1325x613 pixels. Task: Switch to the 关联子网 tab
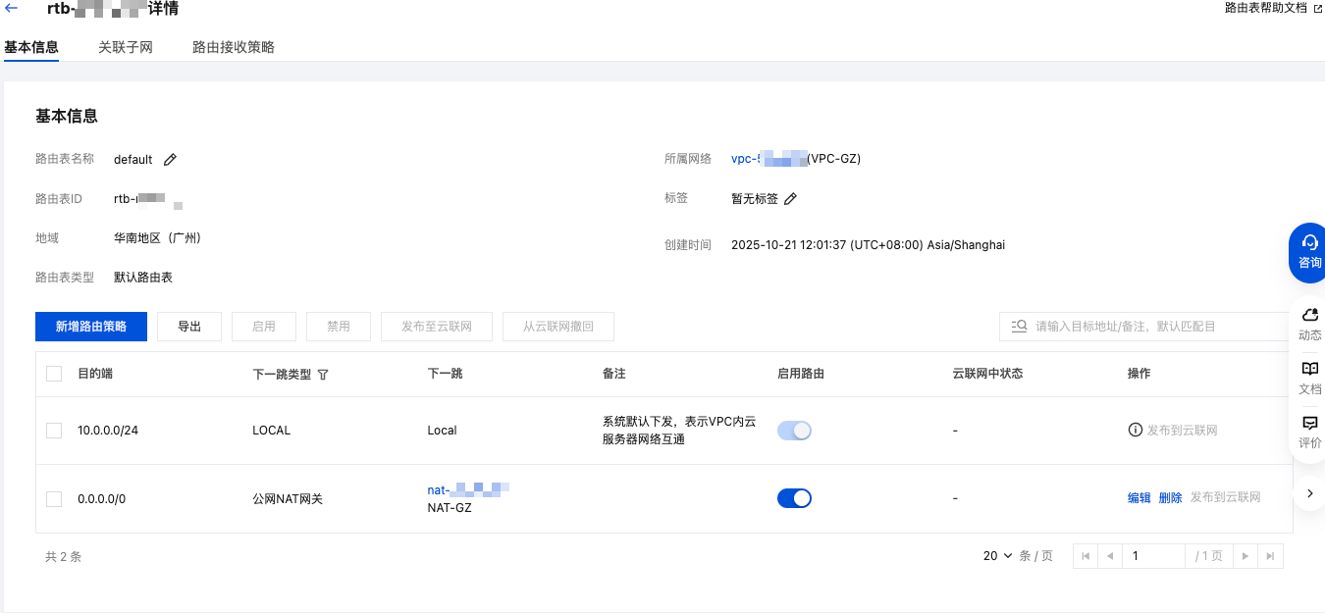click(x=126, y=47)
